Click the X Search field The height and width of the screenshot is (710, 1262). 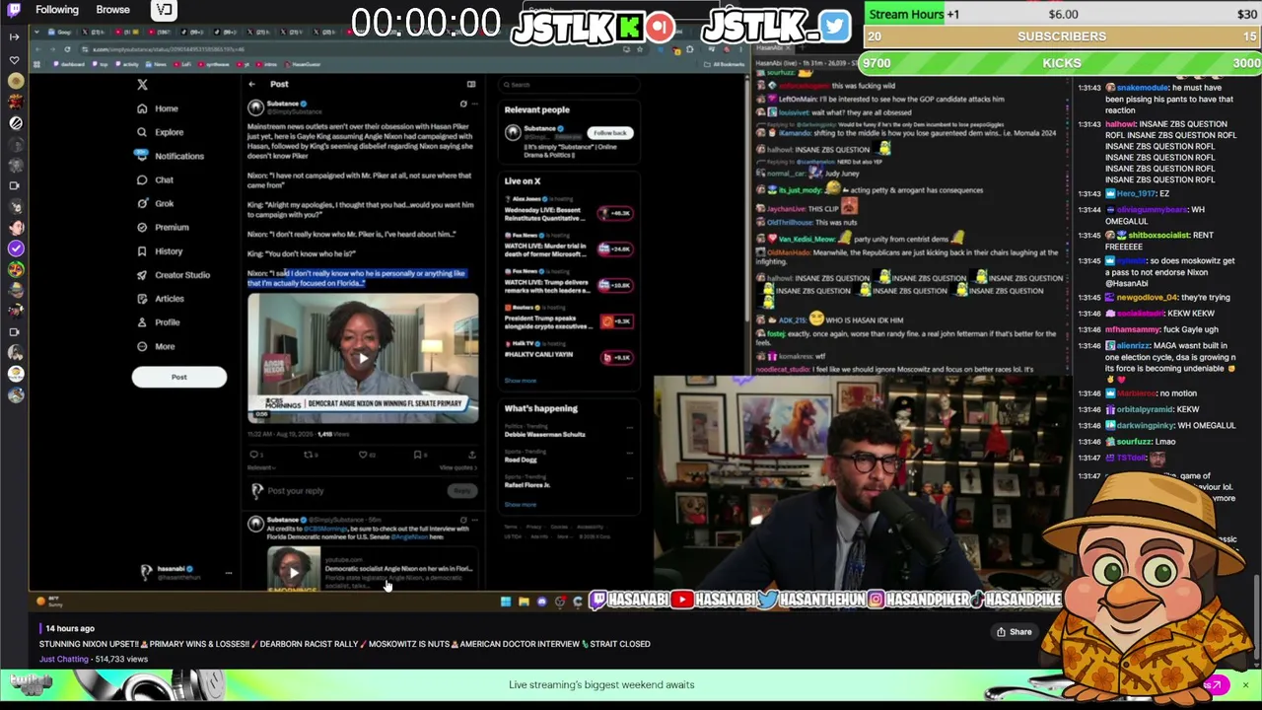click(x=569, y=85)
